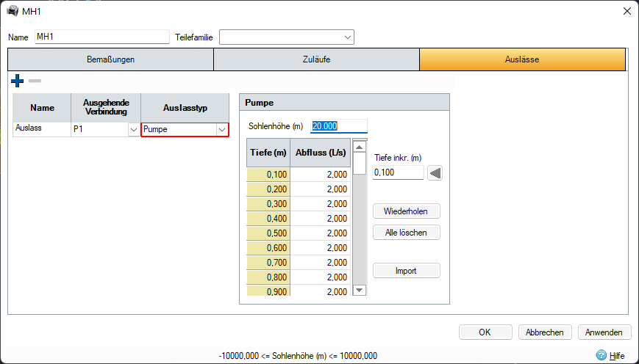Select the Tiefe cell 0,600

point(268,248)
